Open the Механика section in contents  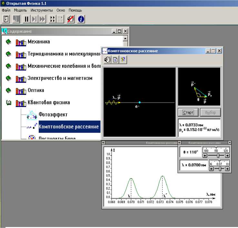pos(39,42)
